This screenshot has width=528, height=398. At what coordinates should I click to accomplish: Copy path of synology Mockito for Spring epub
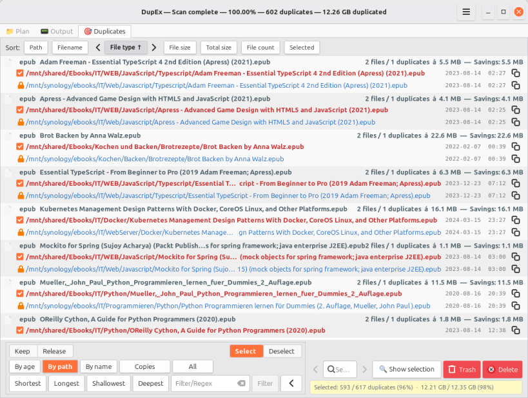516,269
